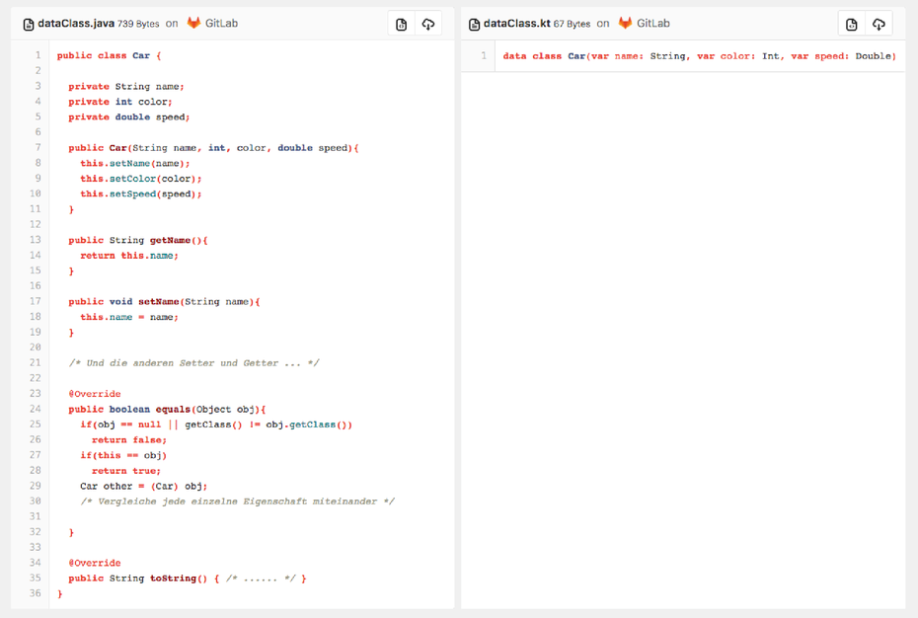Click the "private String name;" line
This screenshot has height=618, width=918.
coord(126,87)
